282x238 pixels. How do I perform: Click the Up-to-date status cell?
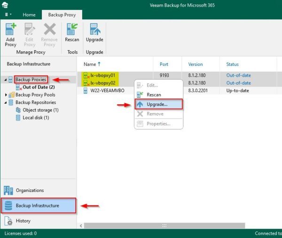pos(237,91)
